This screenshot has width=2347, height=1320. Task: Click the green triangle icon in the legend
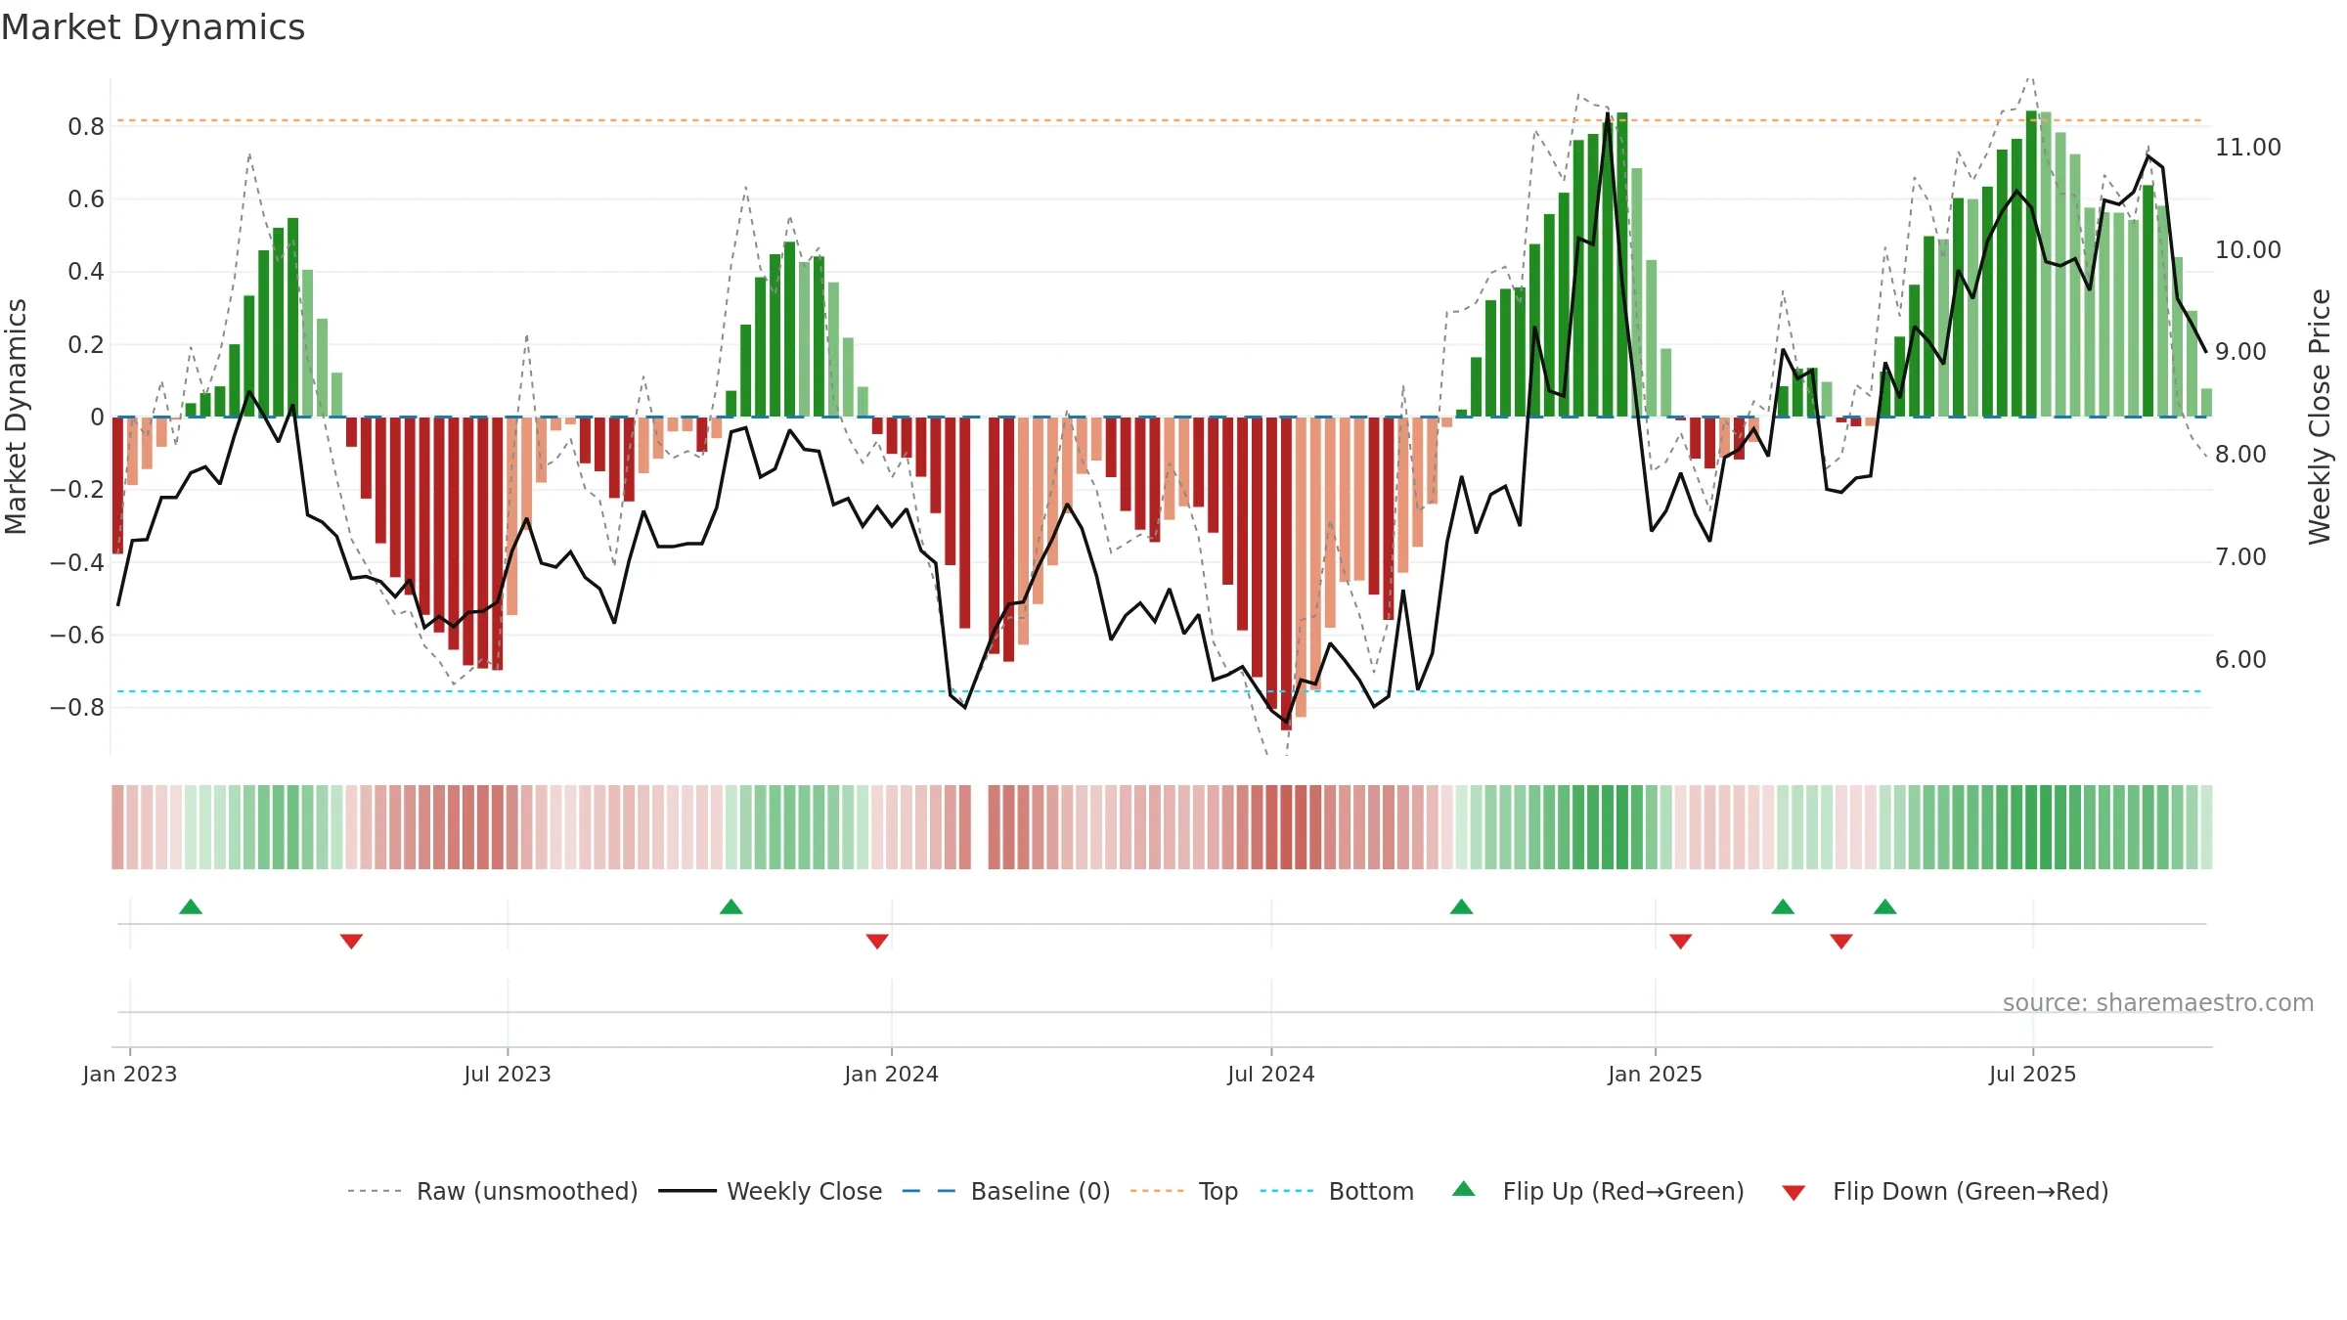point(1464,1189)
